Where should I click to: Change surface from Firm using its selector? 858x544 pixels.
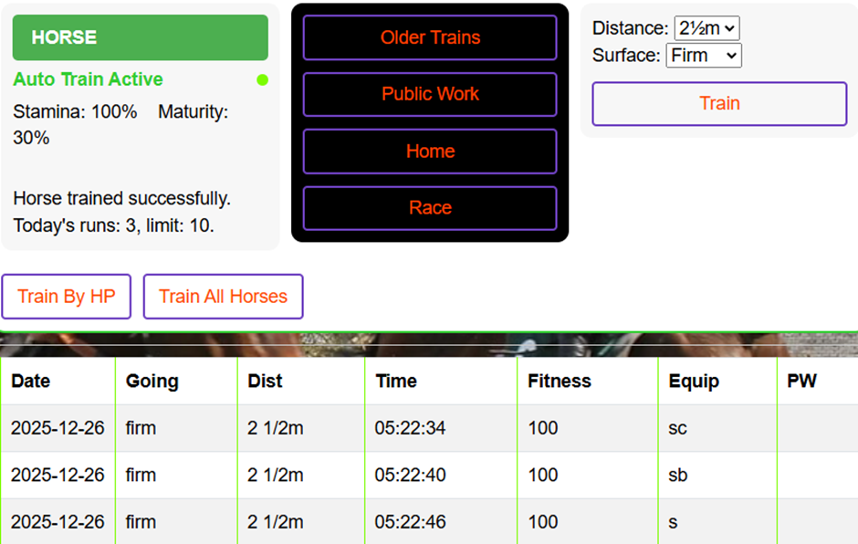point(704,56)
